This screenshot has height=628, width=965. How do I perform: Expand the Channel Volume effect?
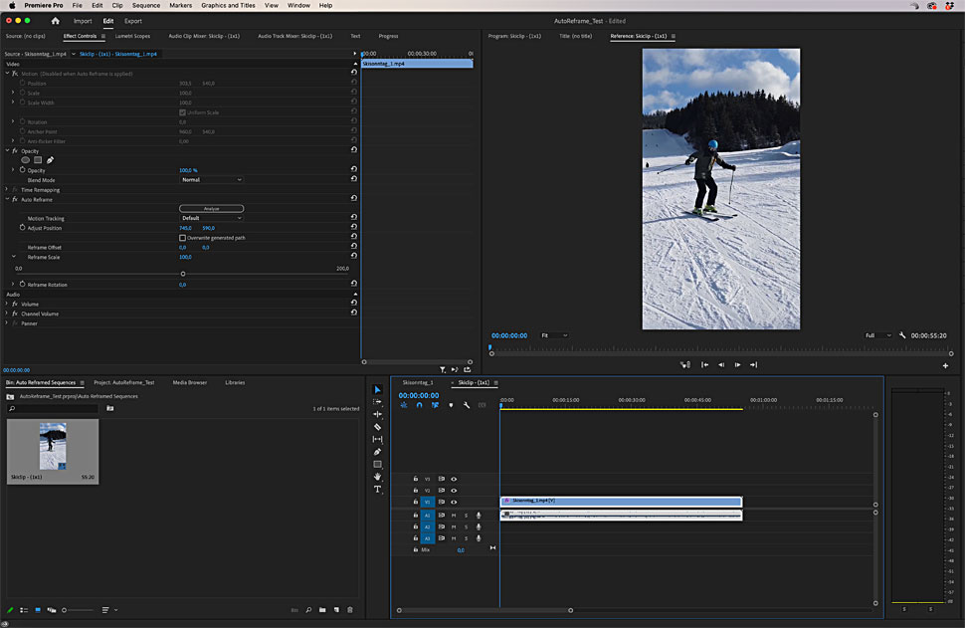coord(7,314)
